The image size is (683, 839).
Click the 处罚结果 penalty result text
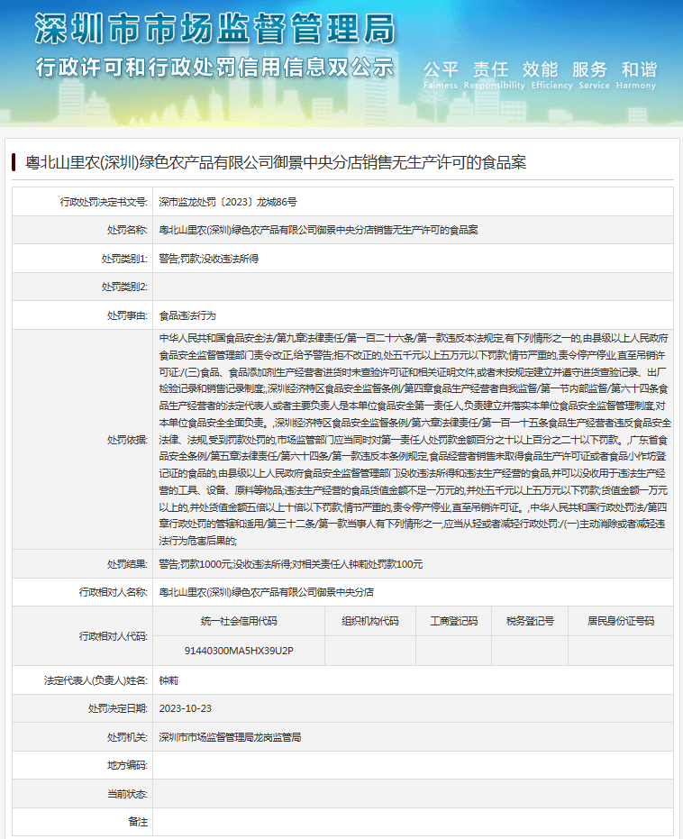(x=290, y=564)
